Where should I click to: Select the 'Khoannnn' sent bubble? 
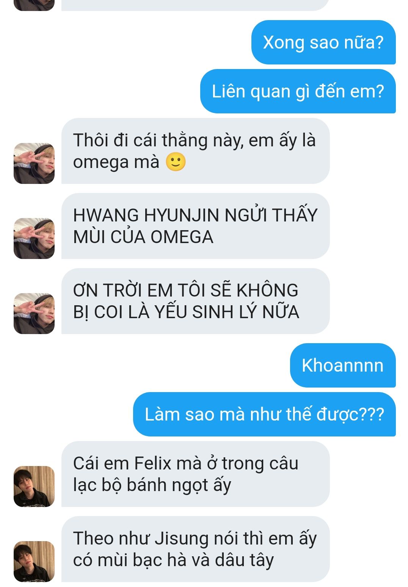(x=343, y=366)
